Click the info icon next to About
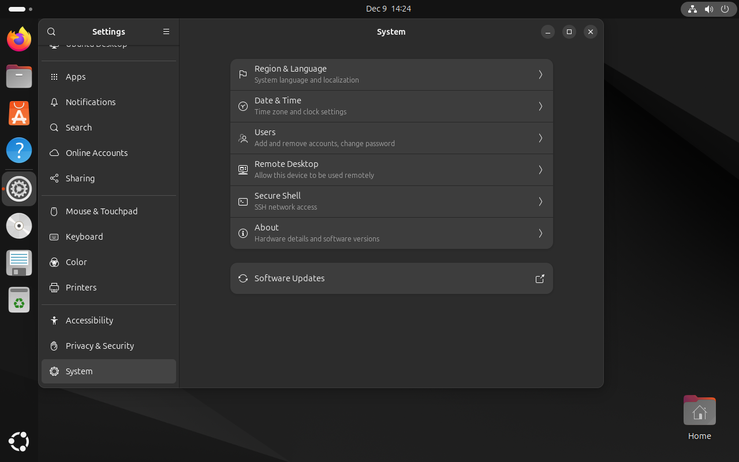The width and height of the screenshot is (739, 462). point(243,233)
